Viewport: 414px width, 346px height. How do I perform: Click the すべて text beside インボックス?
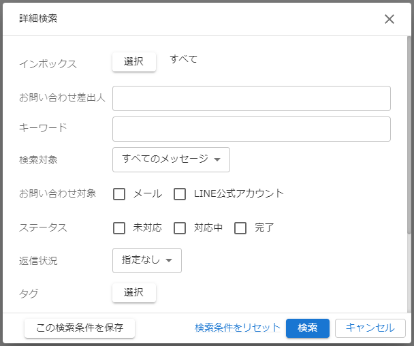point(183,59)
